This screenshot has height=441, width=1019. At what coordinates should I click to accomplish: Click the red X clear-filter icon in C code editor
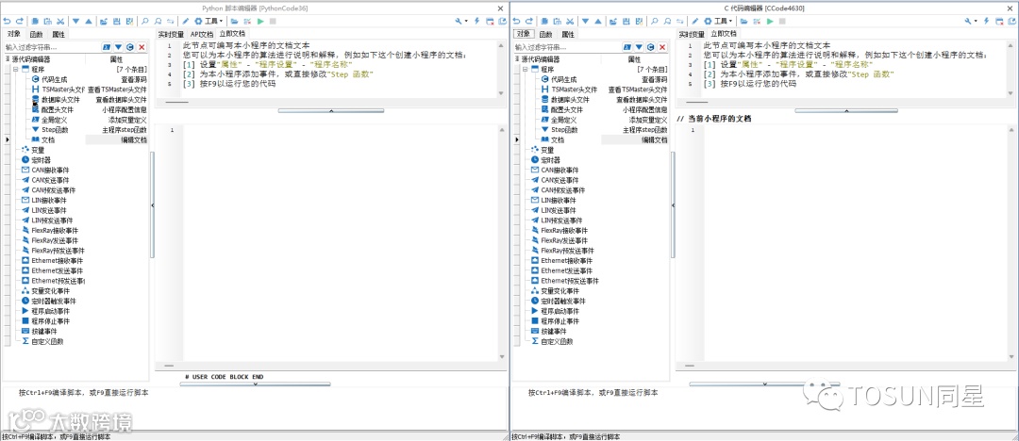click(x=662, y=47)
